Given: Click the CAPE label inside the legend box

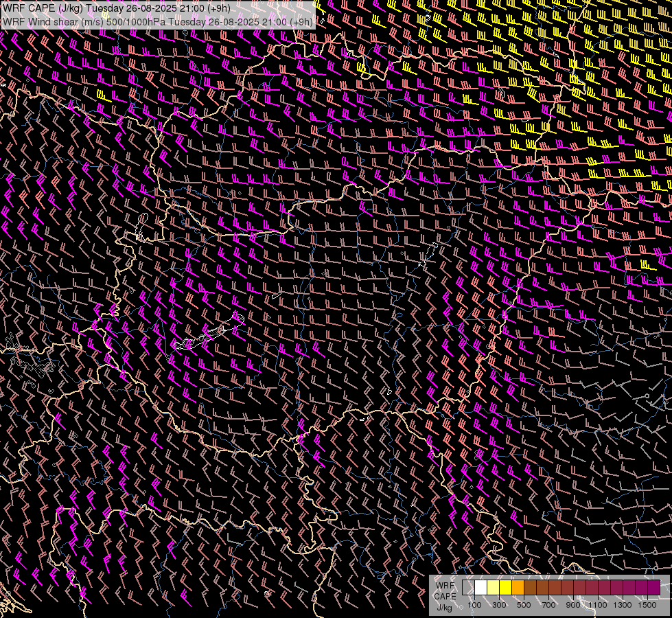Looking at the screenshot, I should point(445,597).
